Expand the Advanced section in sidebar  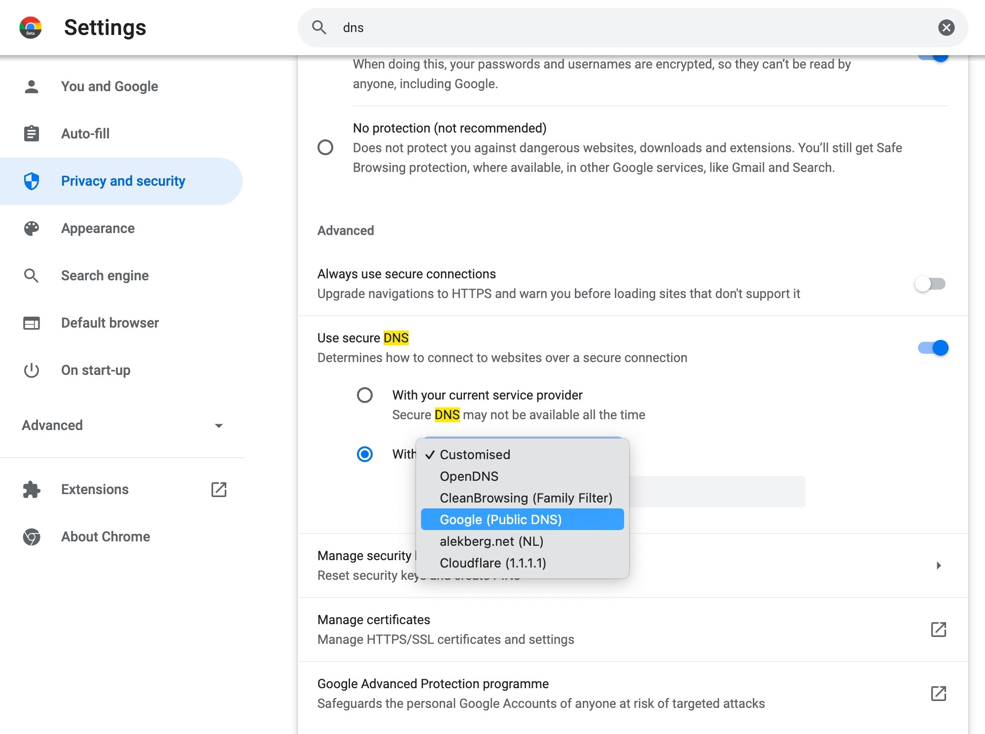point(122,426)
